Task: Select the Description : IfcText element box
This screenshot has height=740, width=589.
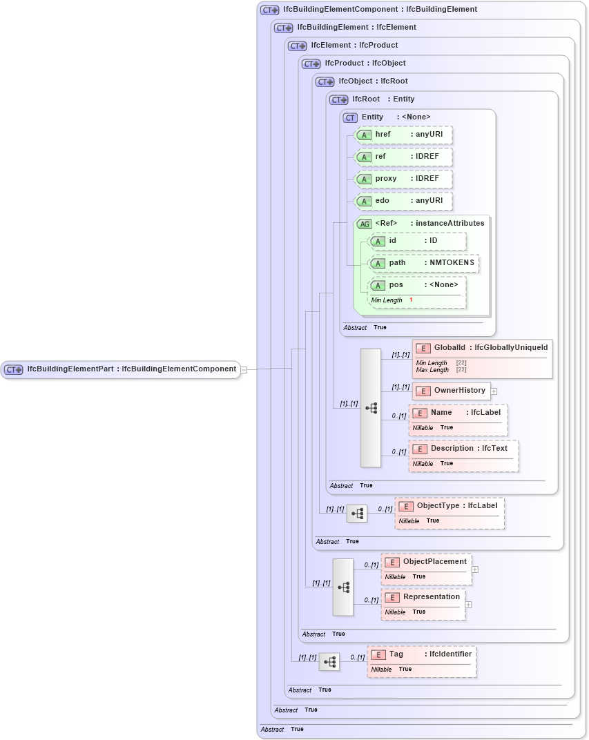Action: [463, 455]
